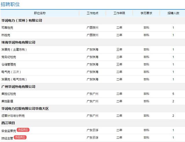
Task: Click the 学历要求 column header
Action: [x=146, y=13]
